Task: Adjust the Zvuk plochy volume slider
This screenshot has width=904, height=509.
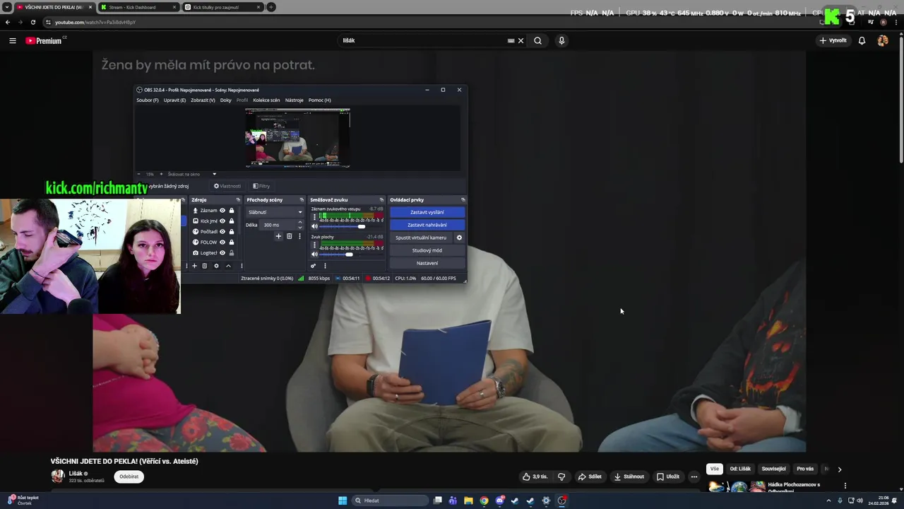Action: click(350, 254)
